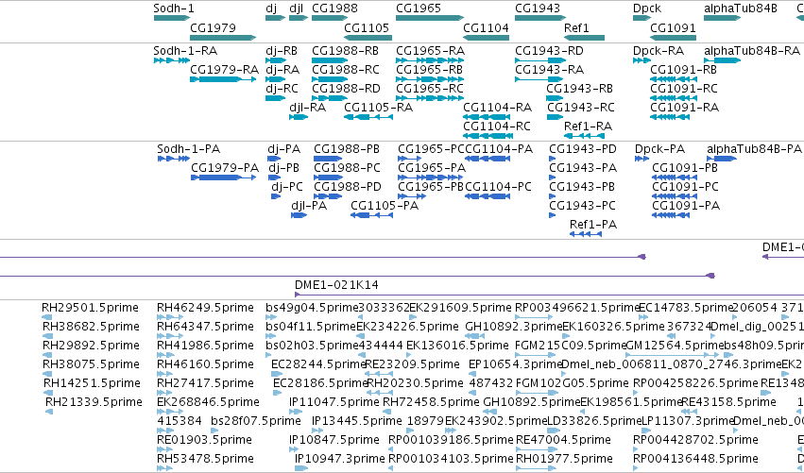804x473 pixels.
Task: Select the CG1943-RB transcript label
Action: click(580, 89)
